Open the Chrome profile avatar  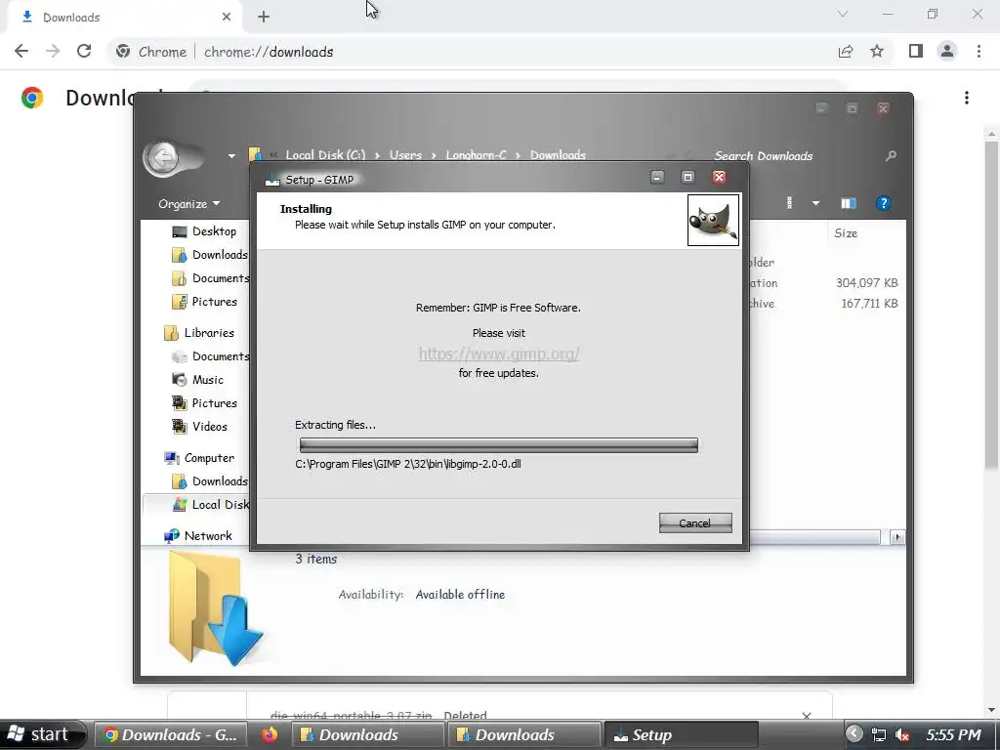947,51
